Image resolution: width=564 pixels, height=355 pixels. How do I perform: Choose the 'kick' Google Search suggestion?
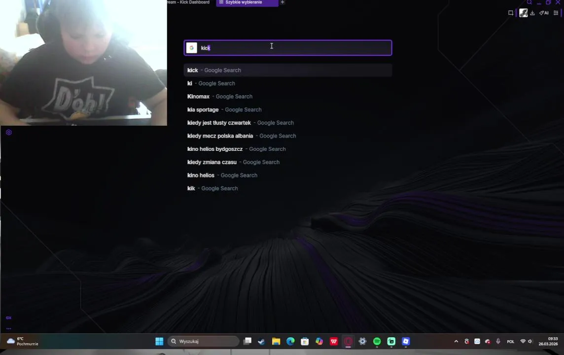tap(288, 70)
